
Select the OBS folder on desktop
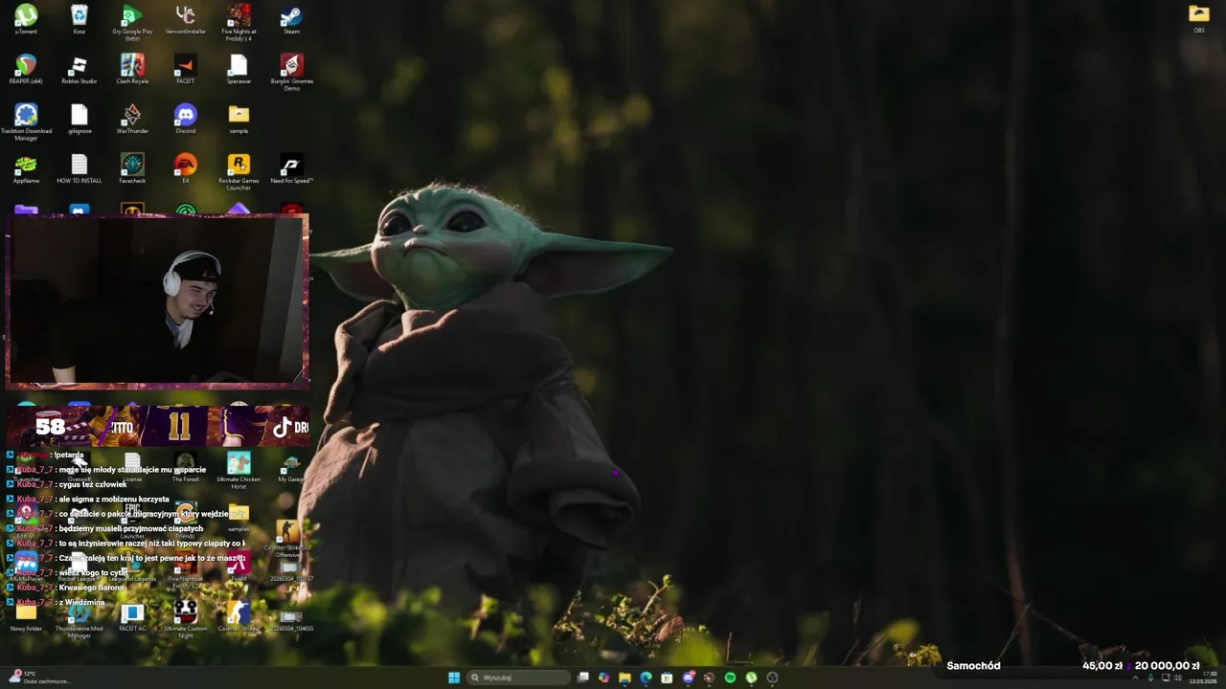click(1199, 18)
